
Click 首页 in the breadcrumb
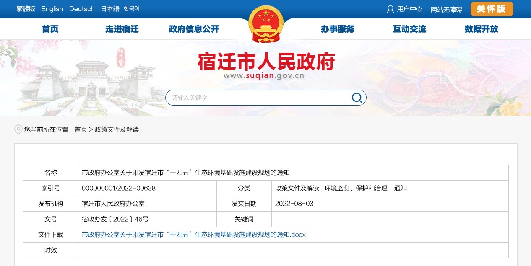point(81,129)
